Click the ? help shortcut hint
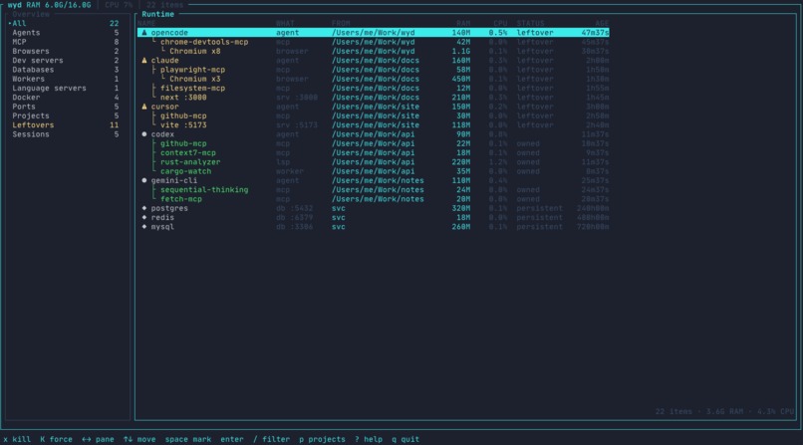The width and height of the screenshot is (803, 445). (369, 439)
